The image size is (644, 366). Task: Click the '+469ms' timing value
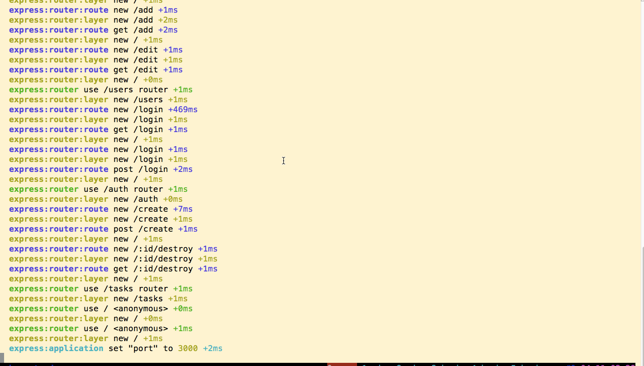pos(183,109)
